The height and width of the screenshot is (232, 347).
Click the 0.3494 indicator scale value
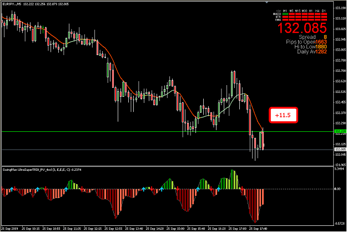(339, 169)
